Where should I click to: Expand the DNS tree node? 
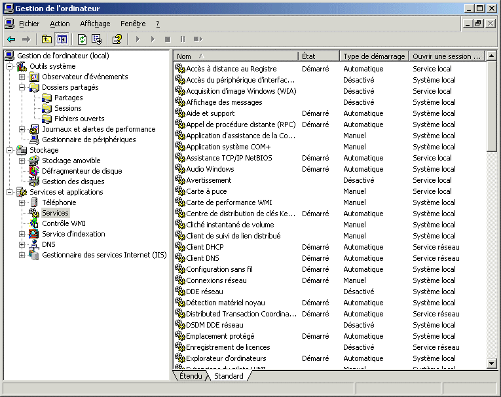[x=22, y=244]
